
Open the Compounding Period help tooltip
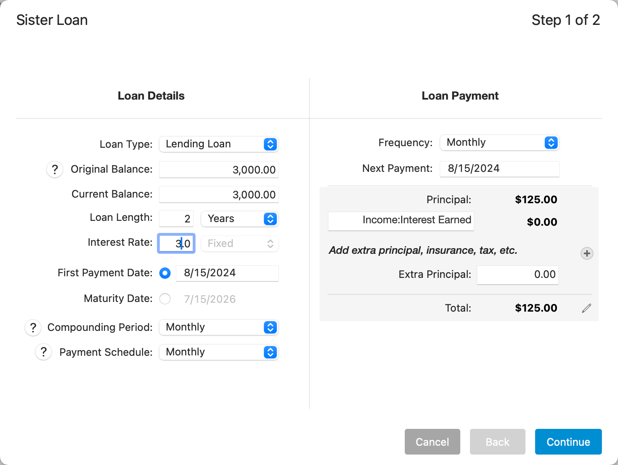click(33, 328)
